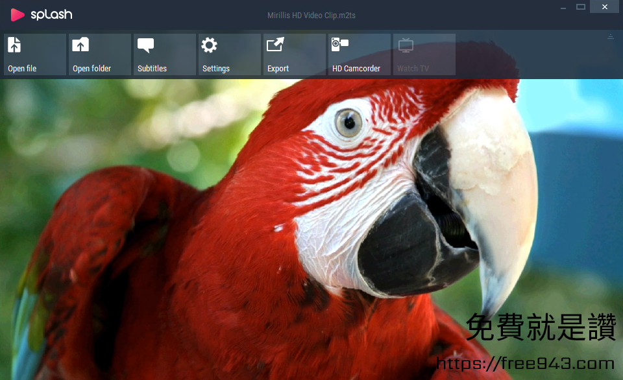
Task: Select the "Watch TV" text label
Action: (x=413, y=69)
